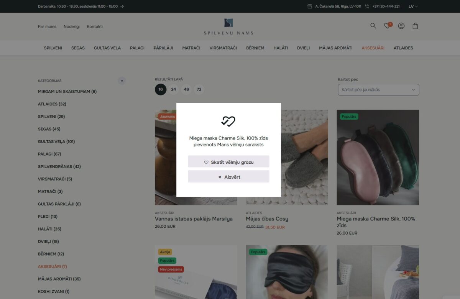Close the popup with Aizvērt button
The width and height of the screenshot is (460, 299).
228,177
